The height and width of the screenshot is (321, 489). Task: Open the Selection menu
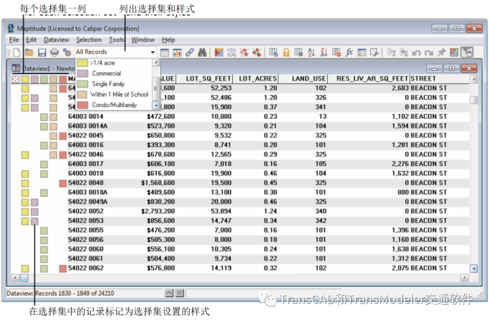(x=89, y=40)
